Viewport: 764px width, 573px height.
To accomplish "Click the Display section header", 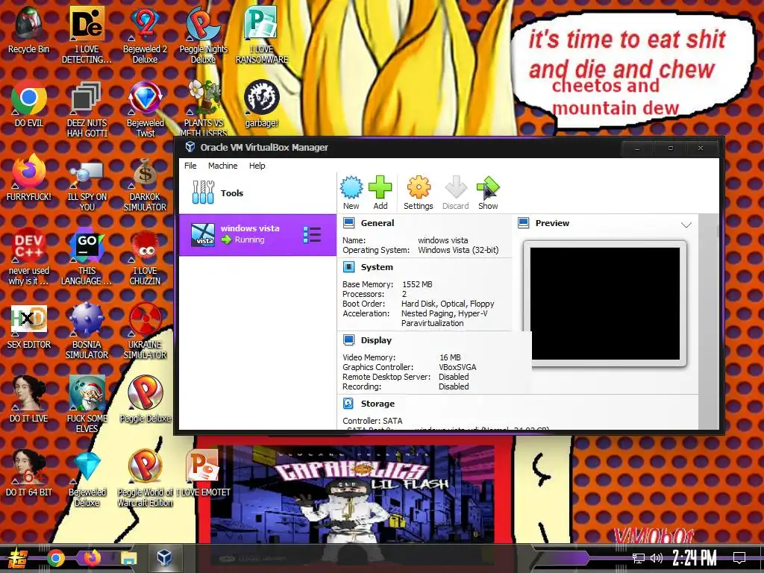I will 376,340.
